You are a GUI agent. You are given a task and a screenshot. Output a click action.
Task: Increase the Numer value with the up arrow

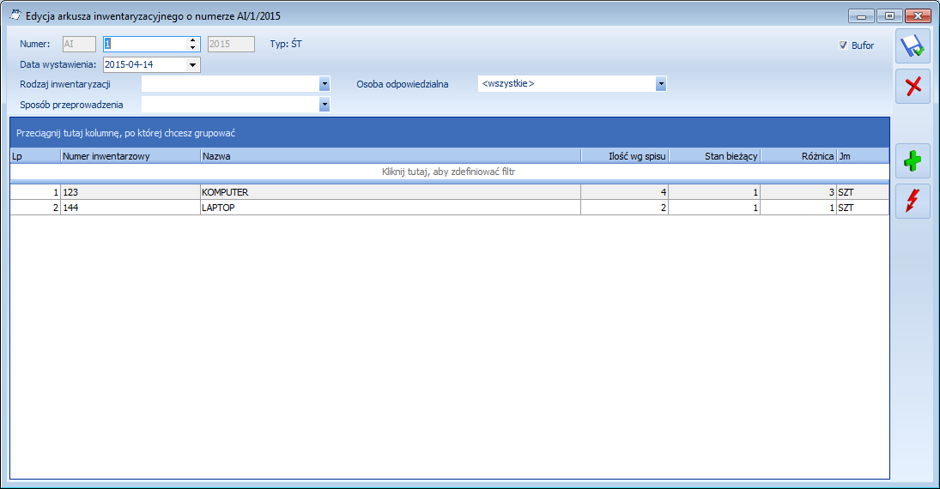[x=192, y=40]
